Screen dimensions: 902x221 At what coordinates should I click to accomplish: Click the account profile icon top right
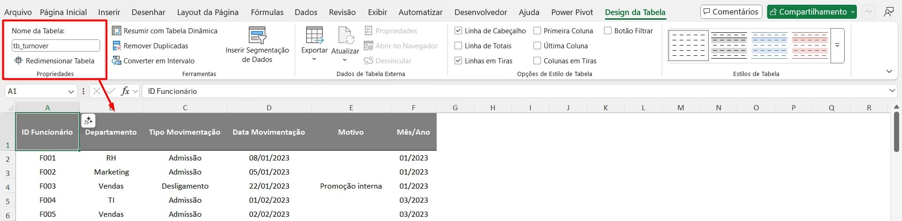[888, 12]
